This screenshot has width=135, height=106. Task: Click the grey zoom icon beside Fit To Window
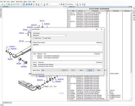tap(64, 4)
